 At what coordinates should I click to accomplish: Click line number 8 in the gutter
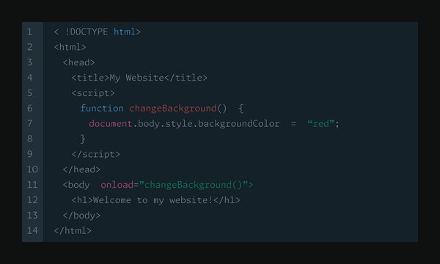[x=30, y=139]
